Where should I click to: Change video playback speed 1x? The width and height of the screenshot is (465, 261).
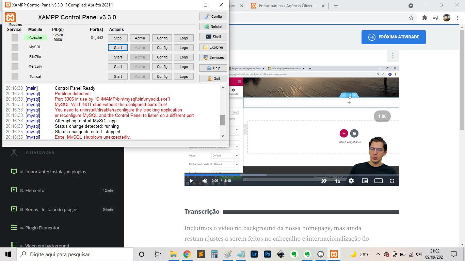(x=338, y=181)
